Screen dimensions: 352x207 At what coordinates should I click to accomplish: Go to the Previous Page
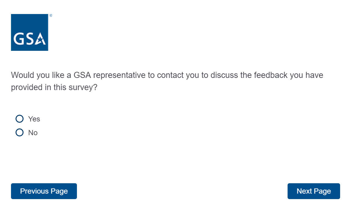pos(44,191)
